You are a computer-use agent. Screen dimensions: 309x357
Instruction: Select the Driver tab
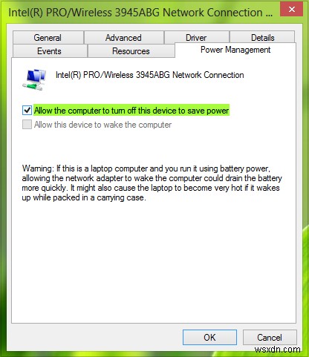coord(196,38)
